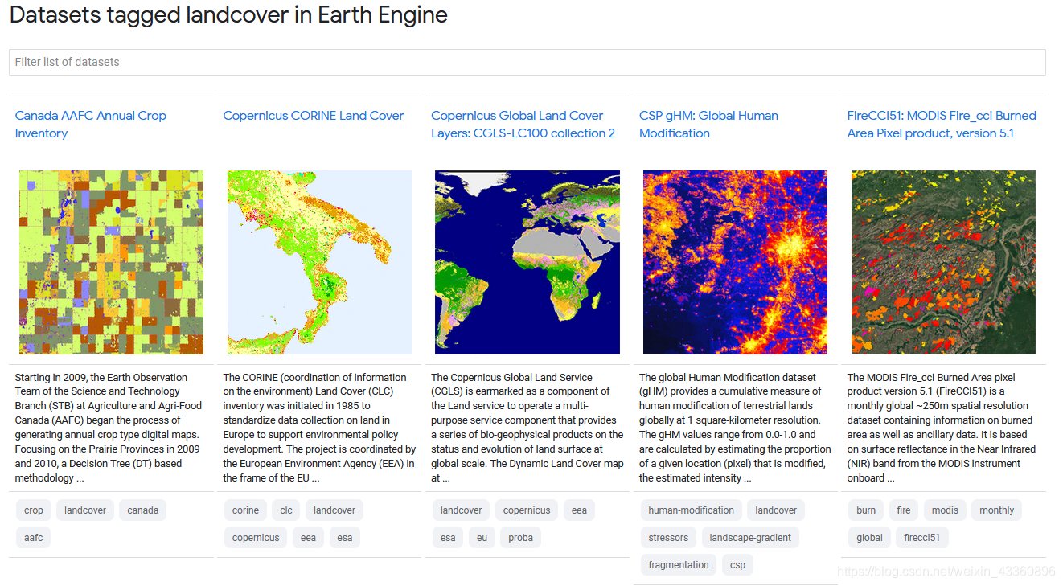The image size is (1063, 586).
Task: Select the stressors tag
Action: [669, 538]
